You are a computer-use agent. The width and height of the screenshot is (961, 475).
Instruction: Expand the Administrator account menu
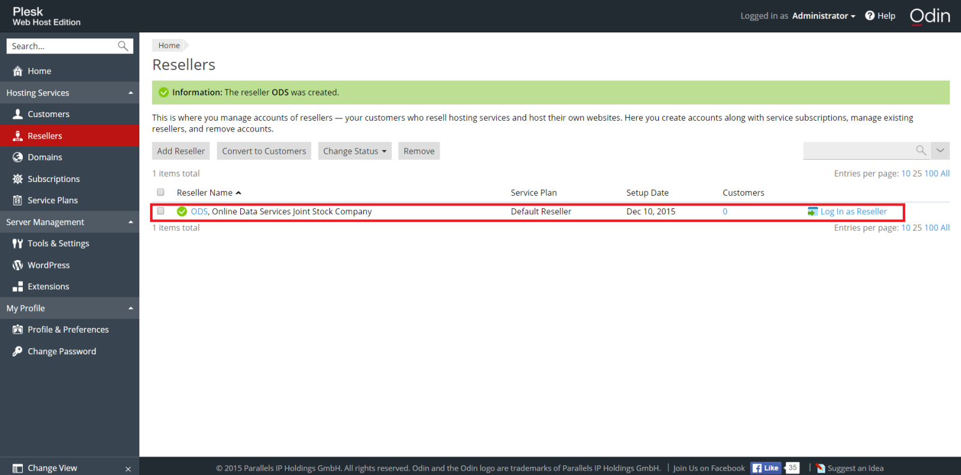pos(823,16)
